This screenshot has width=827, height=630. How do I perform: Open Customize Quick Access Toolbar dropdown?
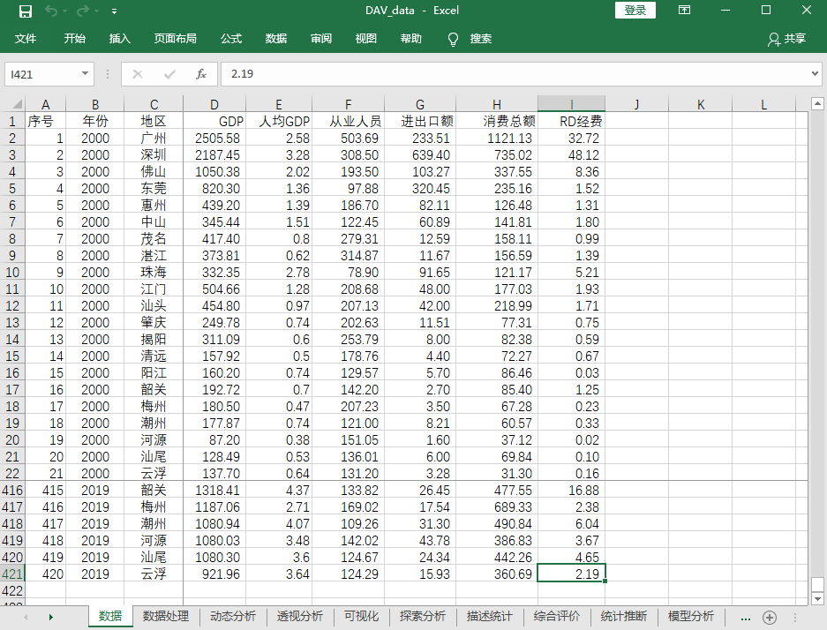pyautogui.click(x=115, y=11)
